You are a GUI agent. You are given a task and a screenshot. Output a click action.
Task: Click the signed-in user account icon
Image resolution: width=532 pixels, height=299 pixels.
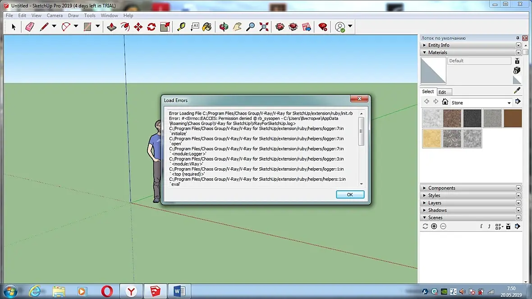(x=340, y=27)
